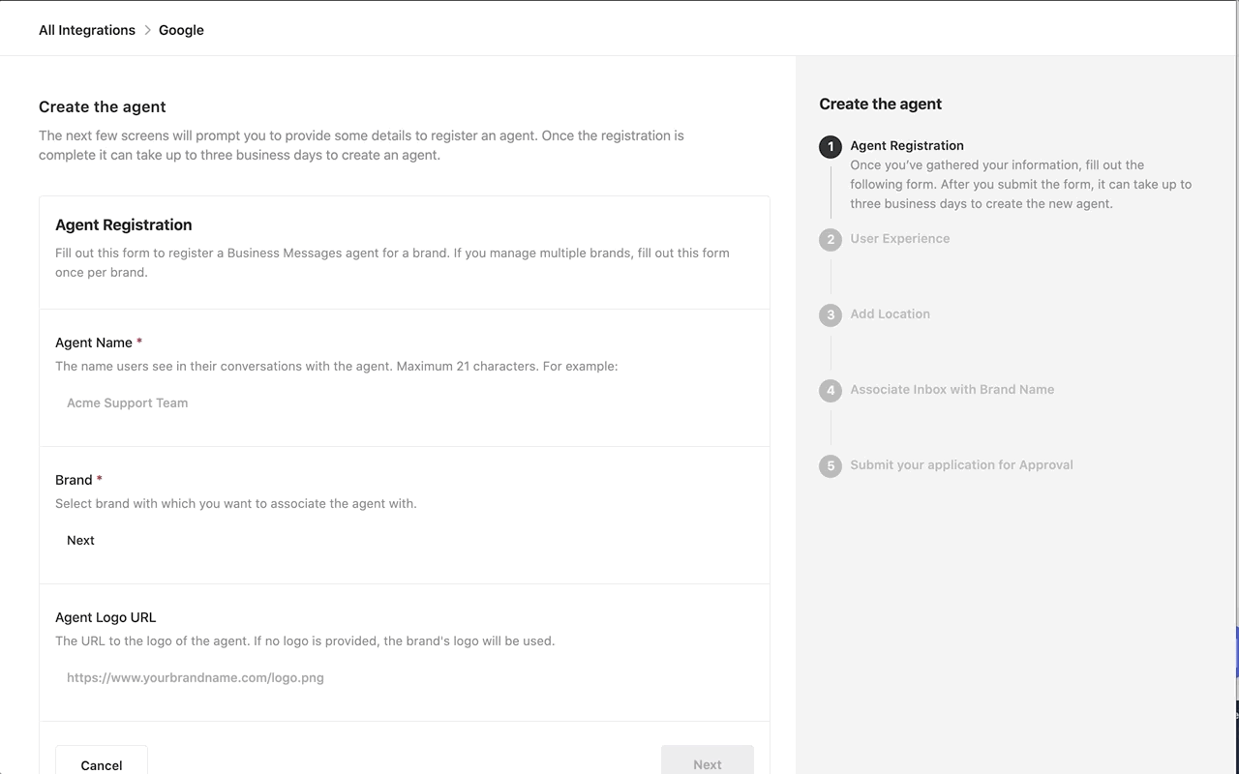Open the Brand selection dropdown
Viewport: 1239px width, 774px height.
tap(405, 541)
